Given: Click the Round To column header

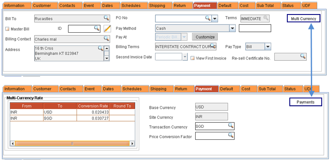Looking at the screenshot, I should 122,106.
